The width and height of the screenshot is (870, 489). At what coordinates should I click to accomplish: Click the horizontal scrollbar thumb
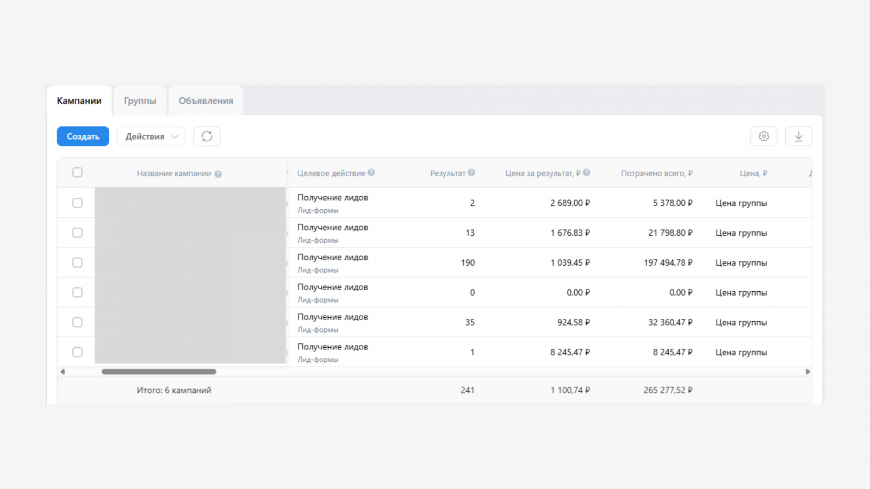pyautogui.click(x=159, y=372)
